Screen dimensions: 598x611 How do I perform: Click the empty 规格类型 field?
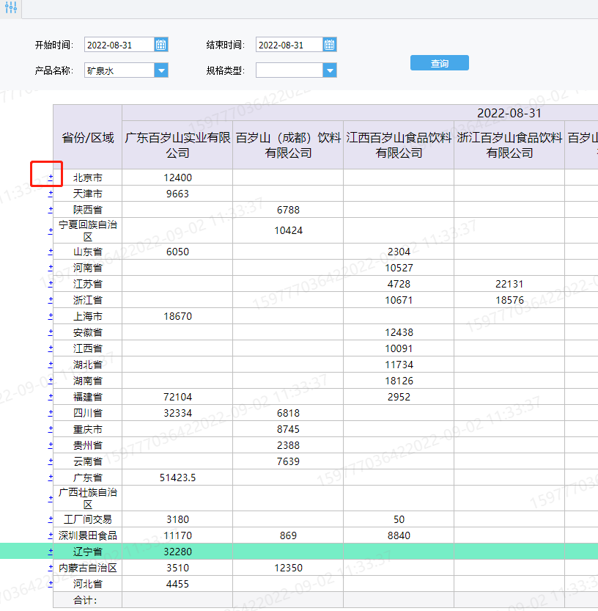pos(289,70)
